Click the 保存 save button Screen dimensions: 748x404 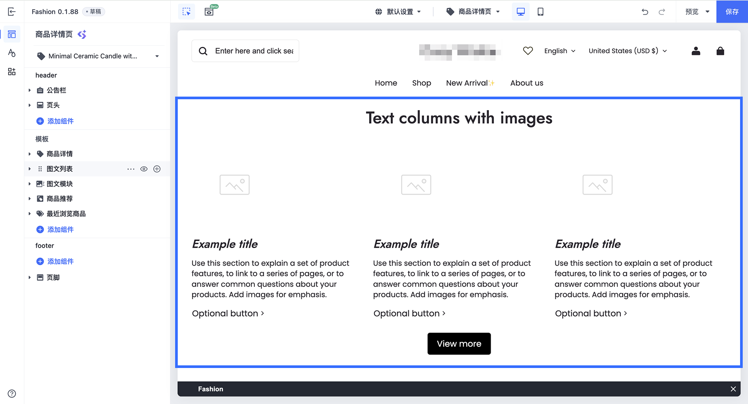pos(732,11)
